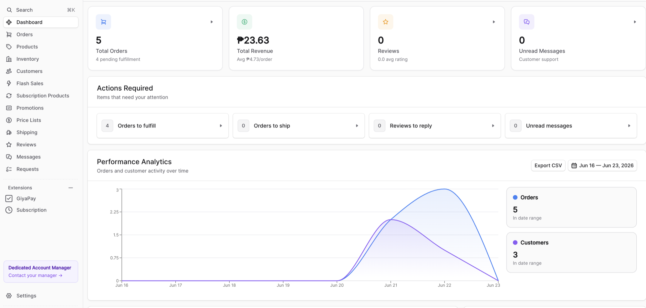The height and width of the screenshot is (308, 646).
Task: Click the star icon on Reviews card
Action: click(x=386, y=22)
